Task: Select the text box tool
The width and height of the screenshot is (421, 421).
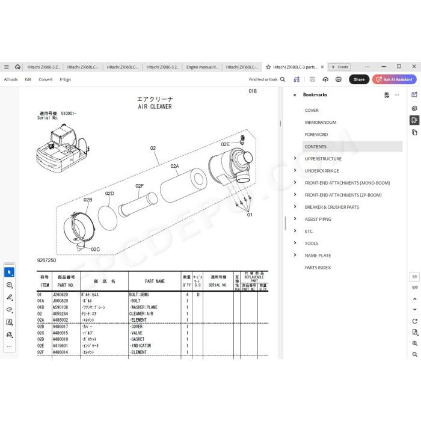Action: [10, 322]
